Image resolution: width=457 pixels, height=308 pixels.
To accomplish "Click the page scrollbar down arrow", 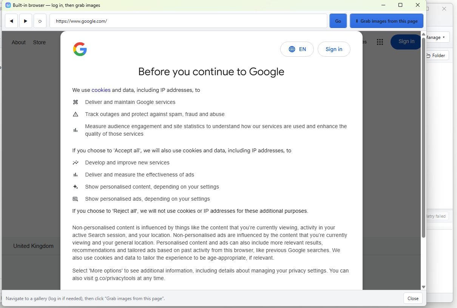I will [423, 287].
